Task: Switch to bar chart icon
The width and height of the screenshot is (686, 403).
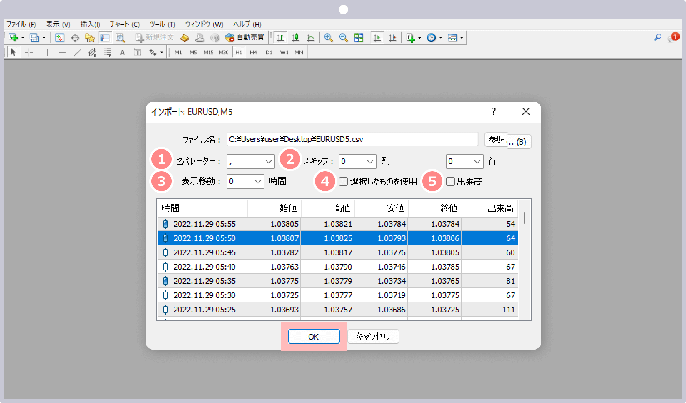Action: (x=281, y=37)
